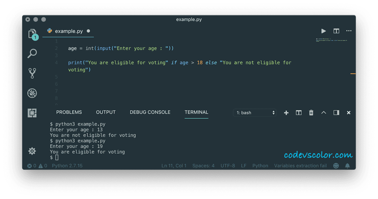The height and width of the screenshot is (199, 378).
Task: Open the Explorer files icon in sidebar
Action: [33, 34]
